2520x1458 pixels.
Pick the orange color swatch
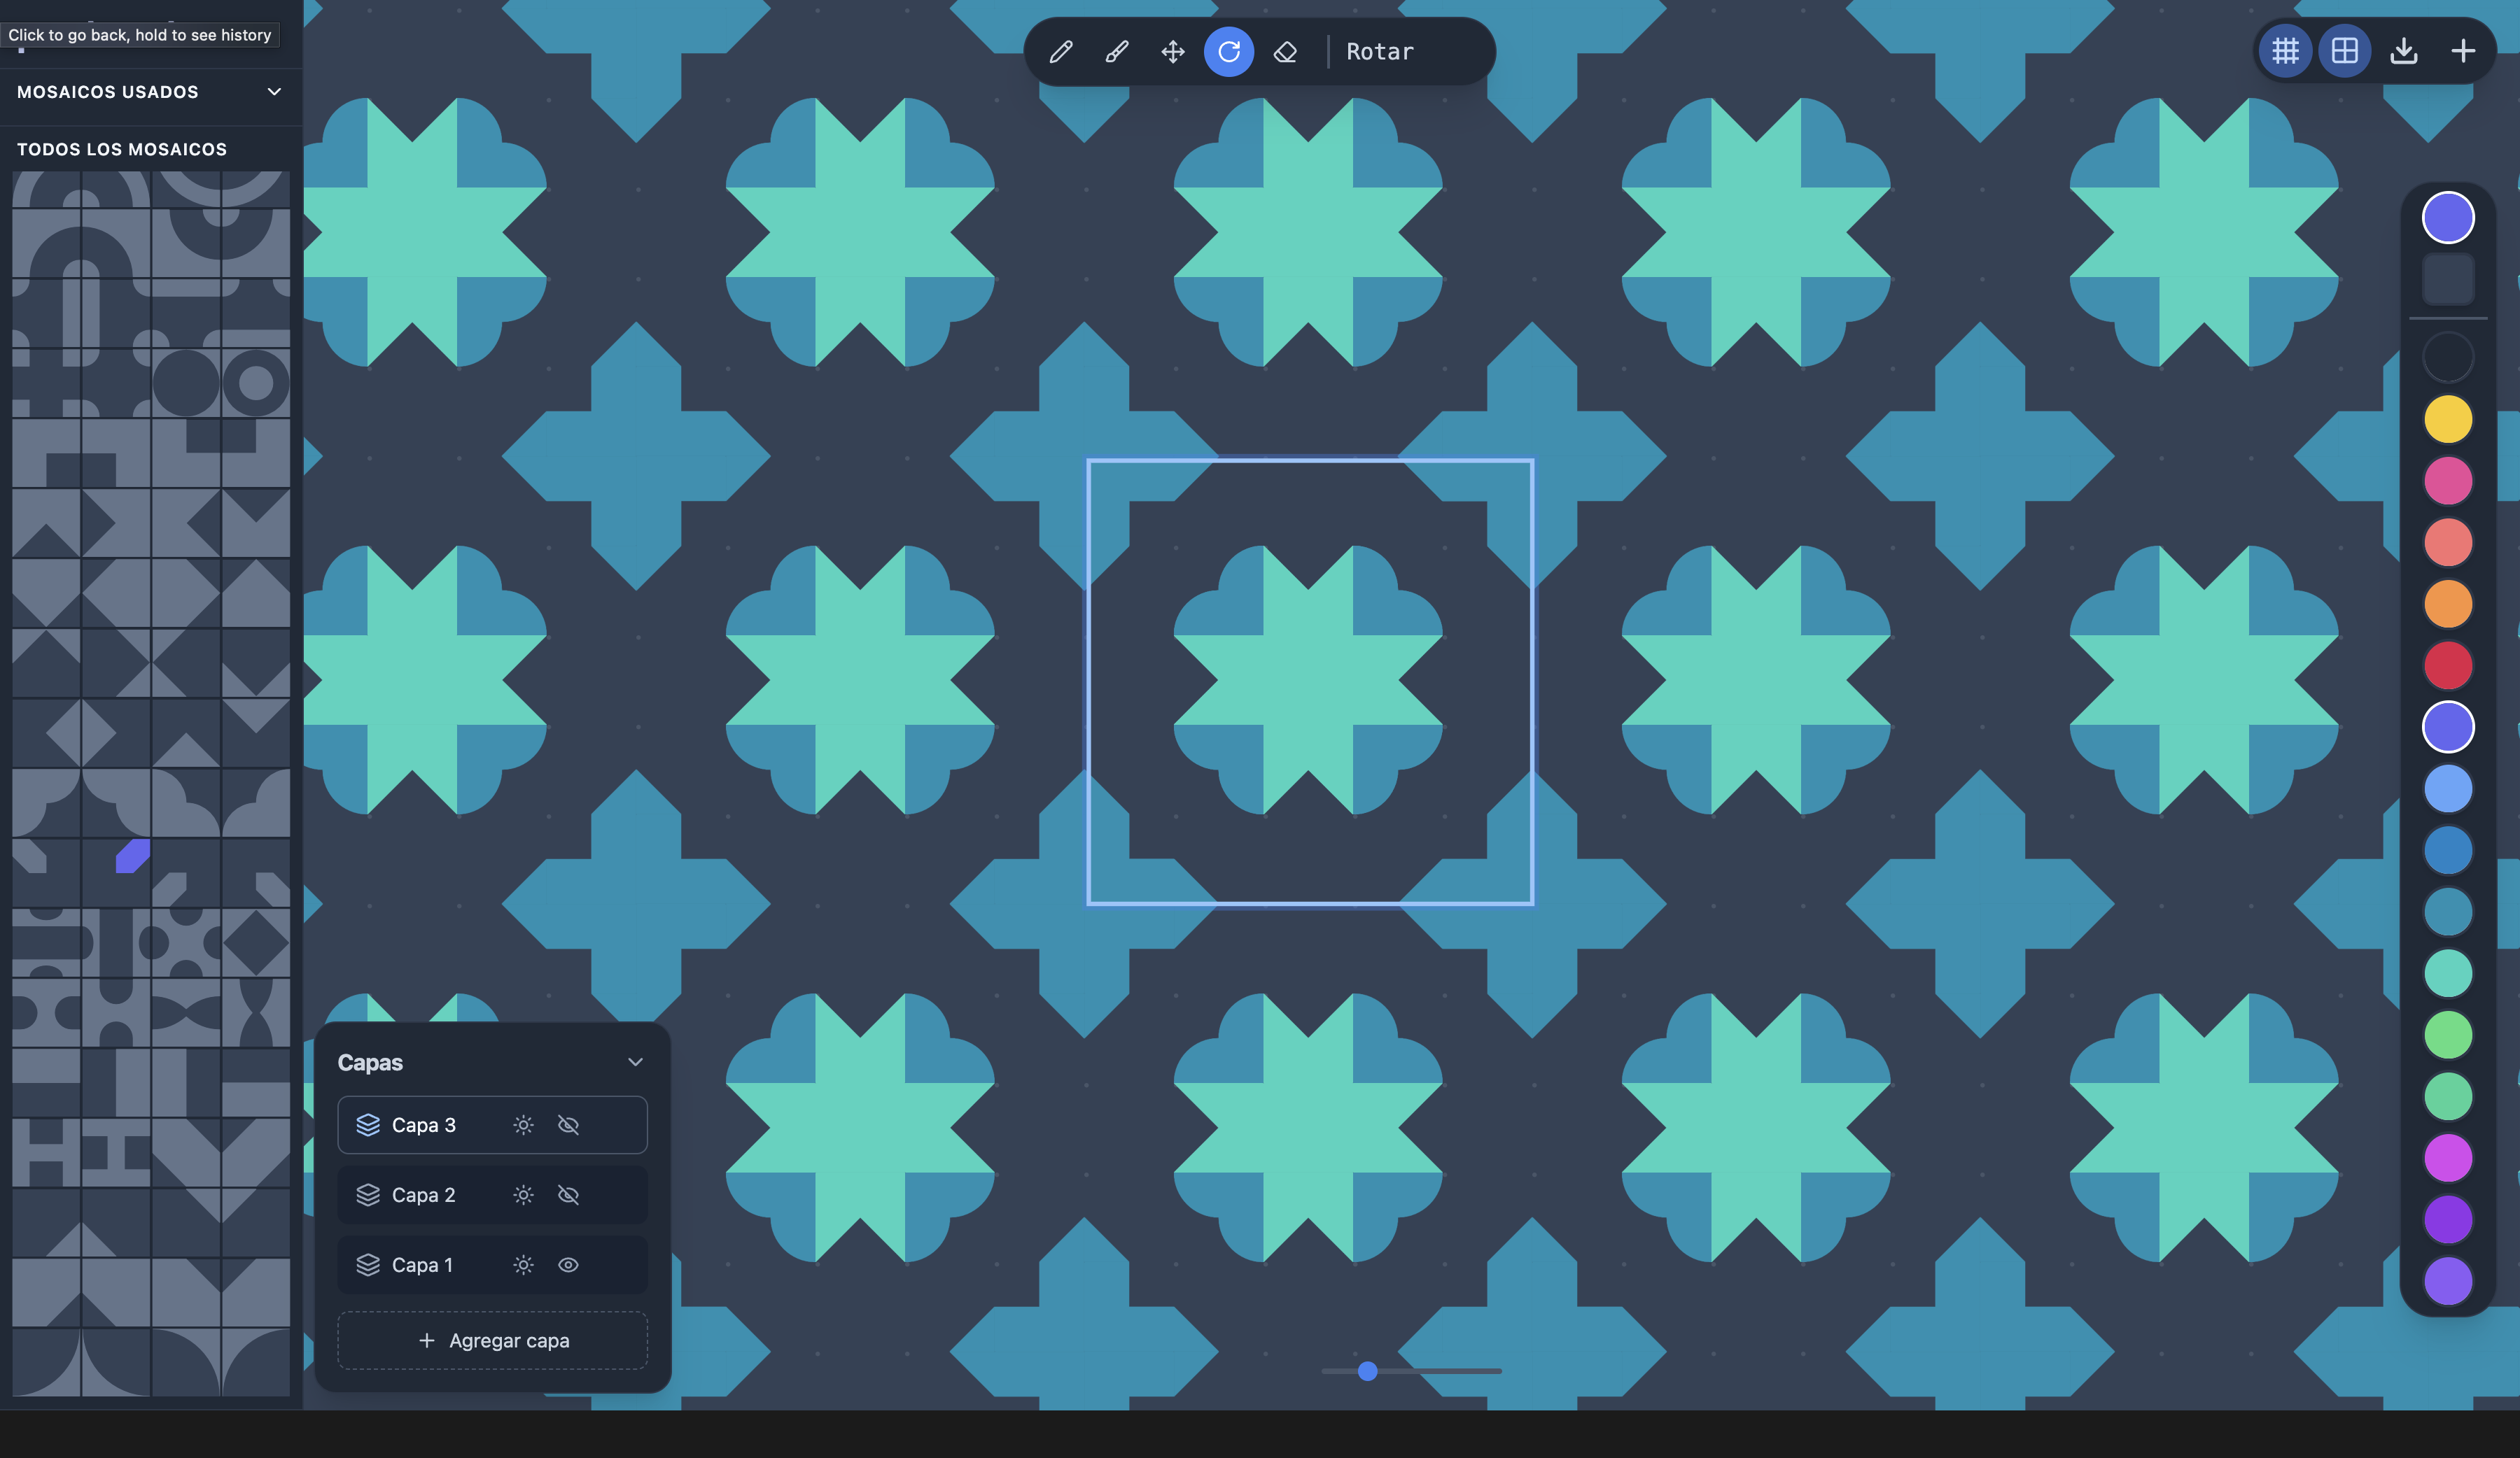click(x=2448, y=604)
